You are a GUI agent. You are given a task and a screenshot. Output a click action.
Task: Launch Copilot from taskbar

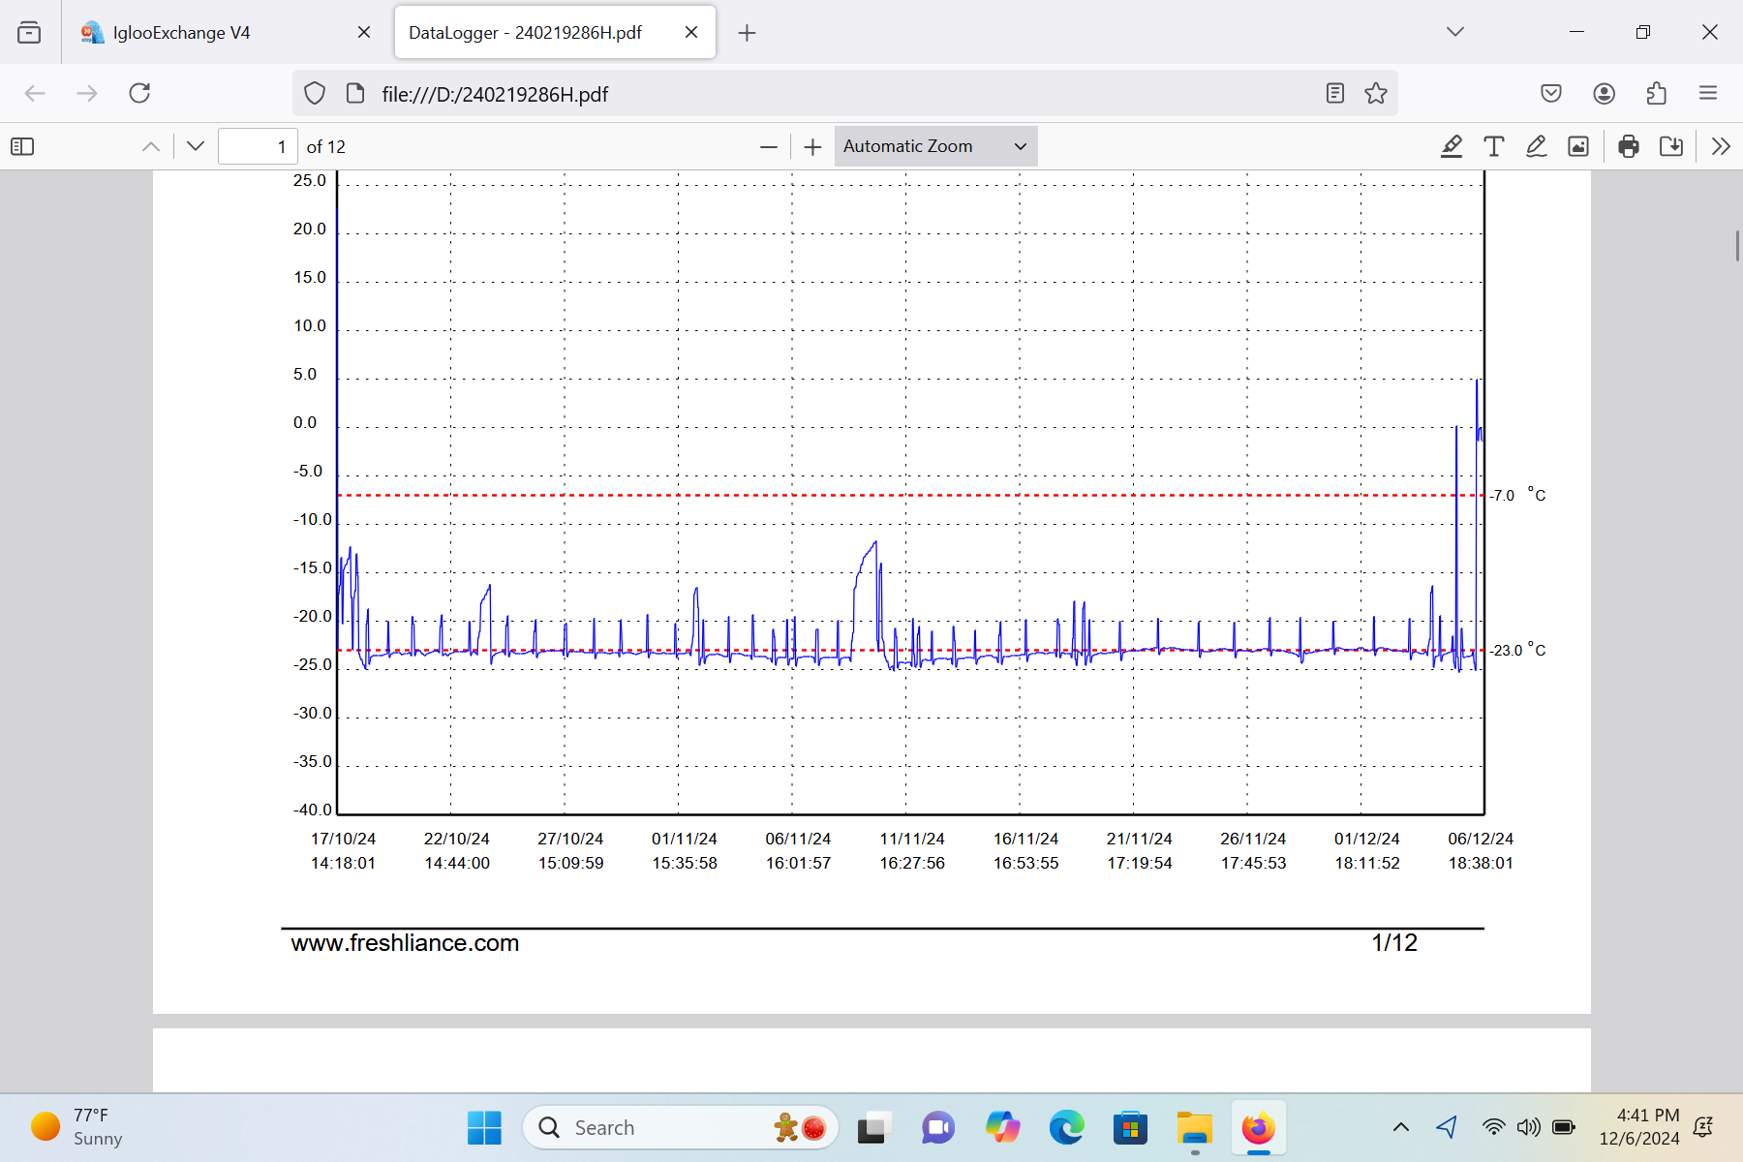click(1002, 1127)
